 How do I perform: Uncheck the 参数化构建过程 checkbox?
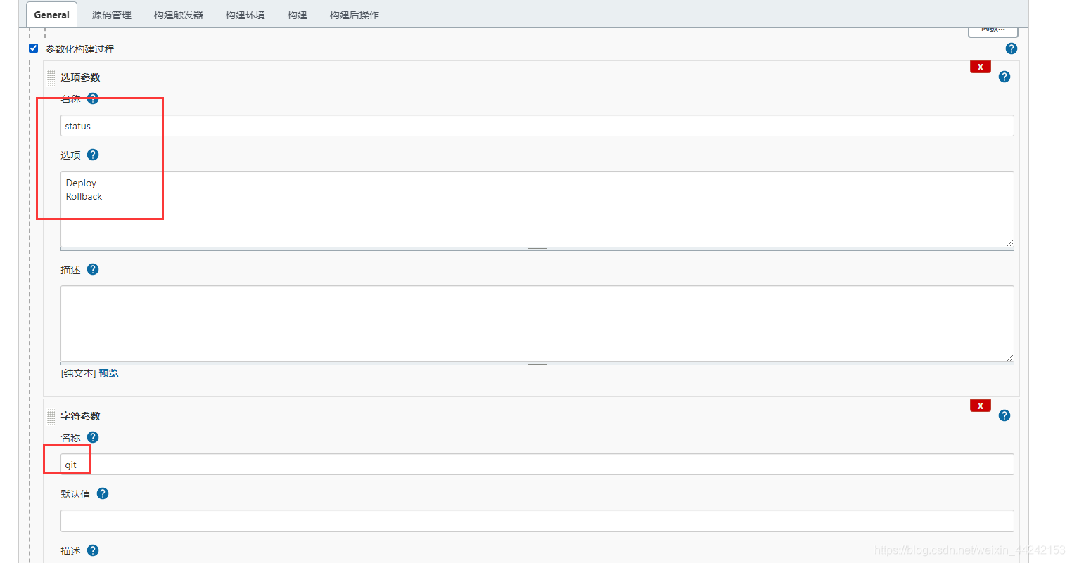[33, 48]
